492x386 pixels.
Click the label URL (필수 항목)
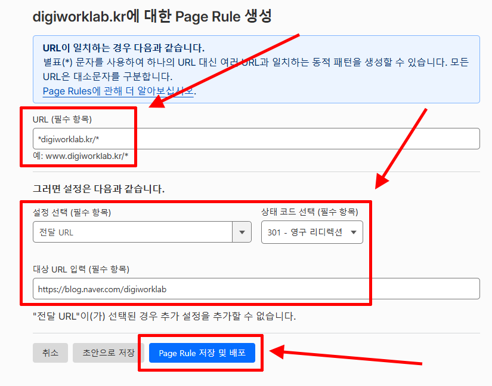tap(62, 120)
